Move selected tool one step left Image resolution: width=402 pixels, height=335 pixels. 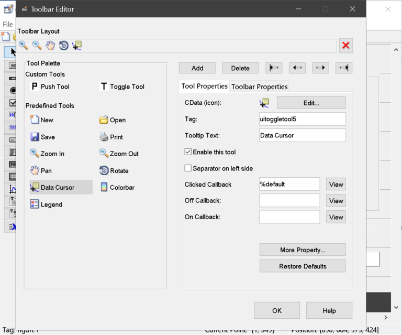[x=297, y=68]
